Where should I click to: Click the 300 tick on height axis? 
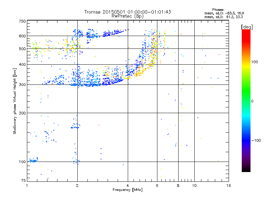(x=22, y=85)
